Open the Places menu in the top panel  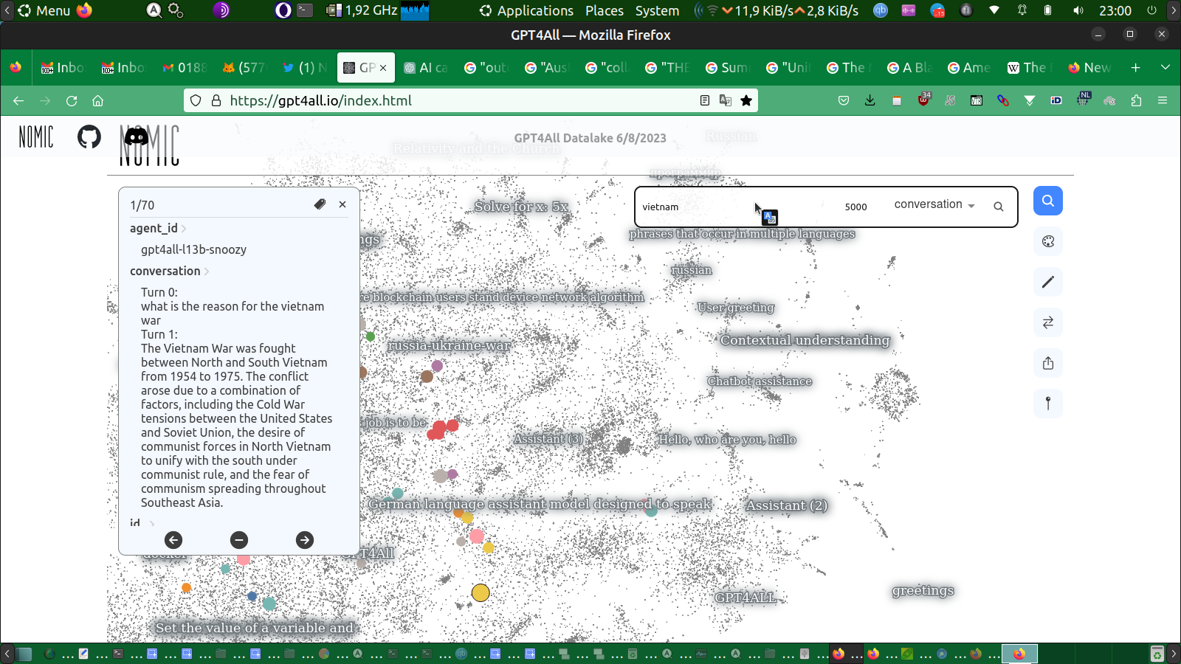(605, 10)
